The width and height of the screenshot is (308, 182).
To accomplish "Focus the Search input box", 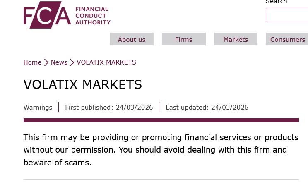I will tap(287, 15).
